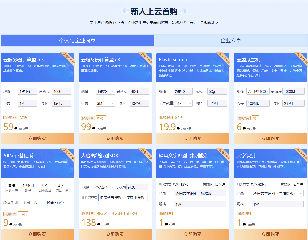
Task: Expand the 1核2G 规格 dropdown
Action: point(105,91)
